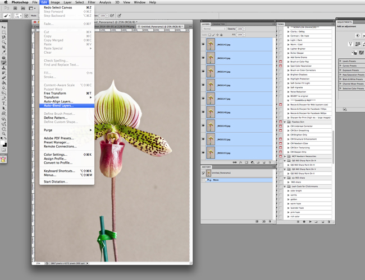Image resolution: width=365 pixels, height=280 pixels.
Task: Expand Curves Presets in Adjustments panel
Action: click(x=340, y=66)
